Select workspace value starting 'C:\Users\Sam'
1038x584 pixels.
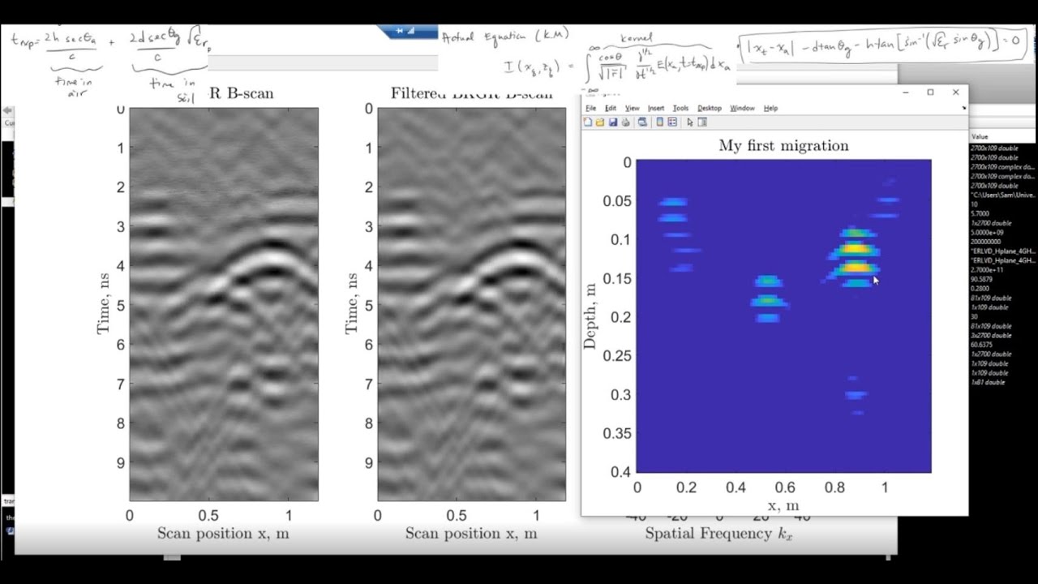pyautogui.click(x=1002, y=195)
